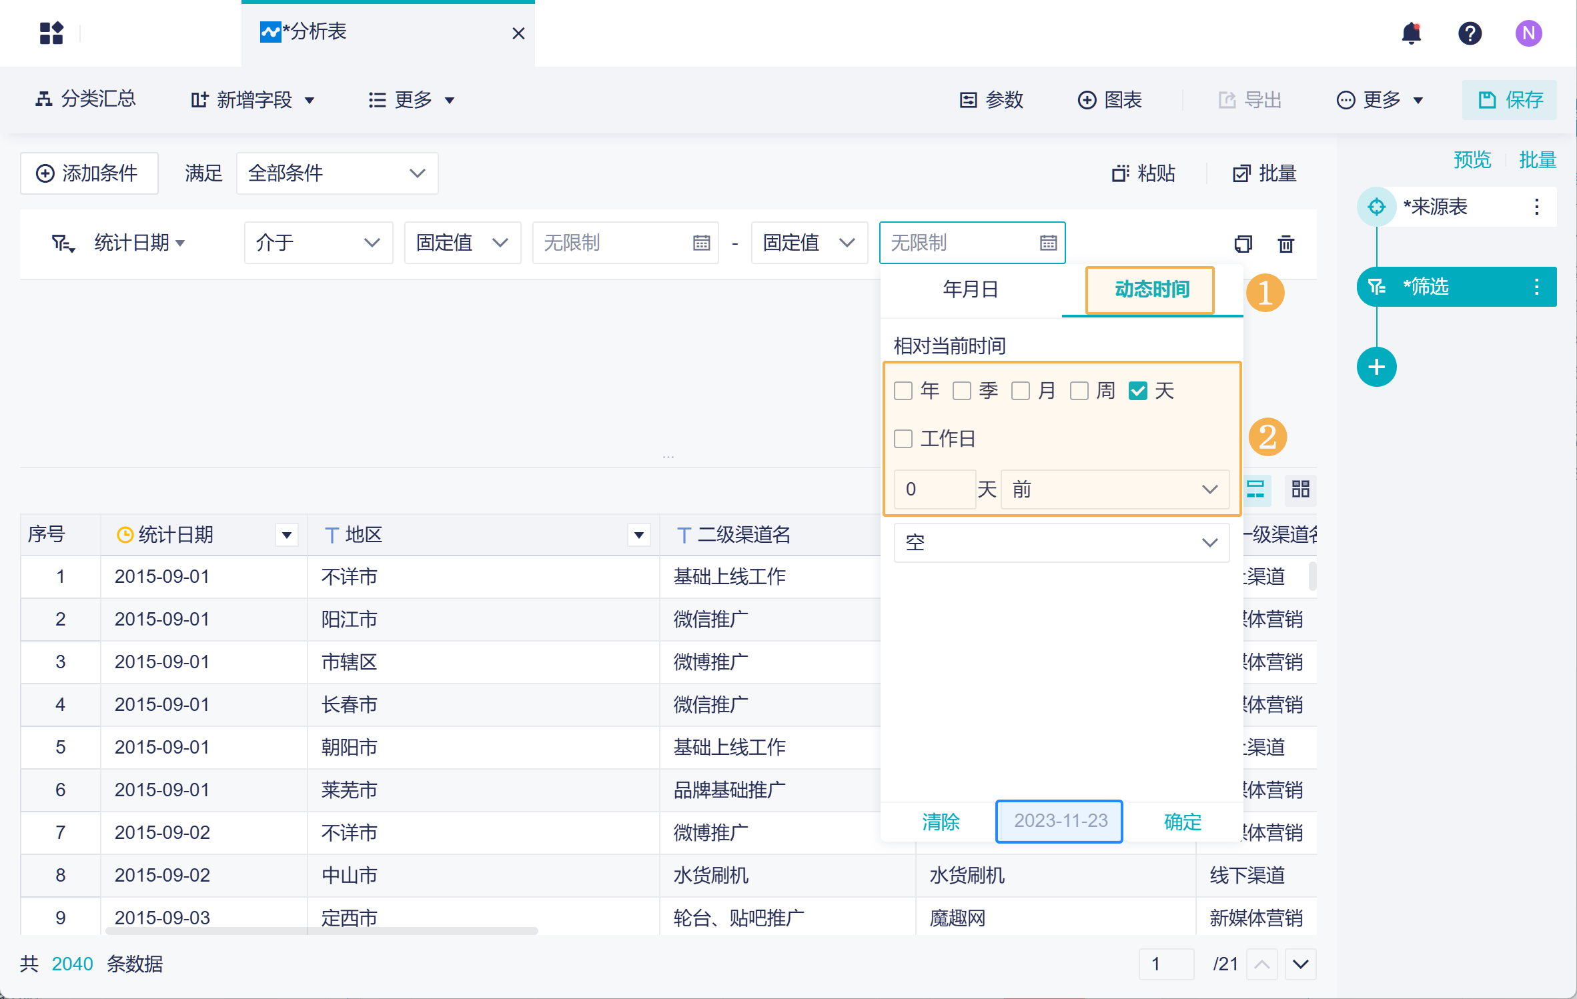Screen dimensions: 1577x999
Task: Expand the 前 direction dropdown
Action: point(1114,489)
